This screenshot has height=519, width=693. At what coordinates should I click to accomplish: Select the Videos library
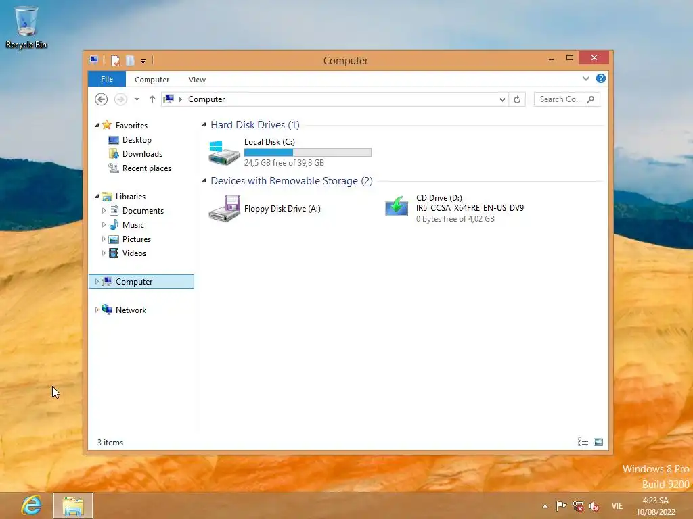(134, 253)
